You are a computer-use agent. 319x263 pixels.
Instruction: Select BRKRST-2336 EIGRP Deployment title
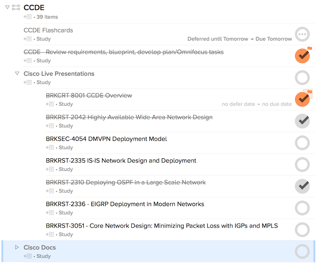pos(125,204)
